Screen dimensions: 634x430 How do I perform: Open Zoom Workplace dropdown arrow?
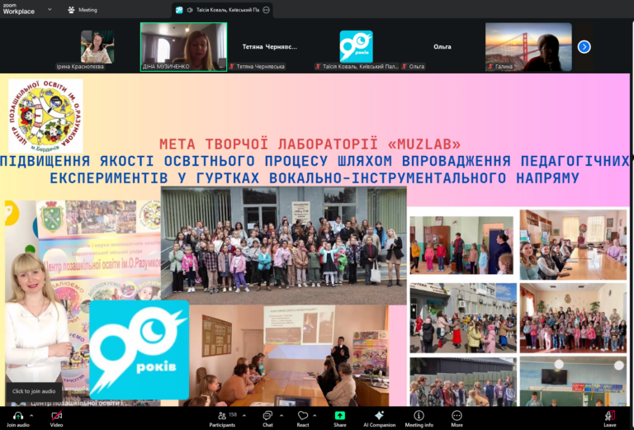(x=50, y=9)
